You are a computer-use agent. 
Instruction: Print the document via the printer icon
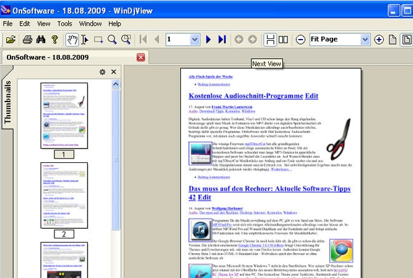[27, 40]
